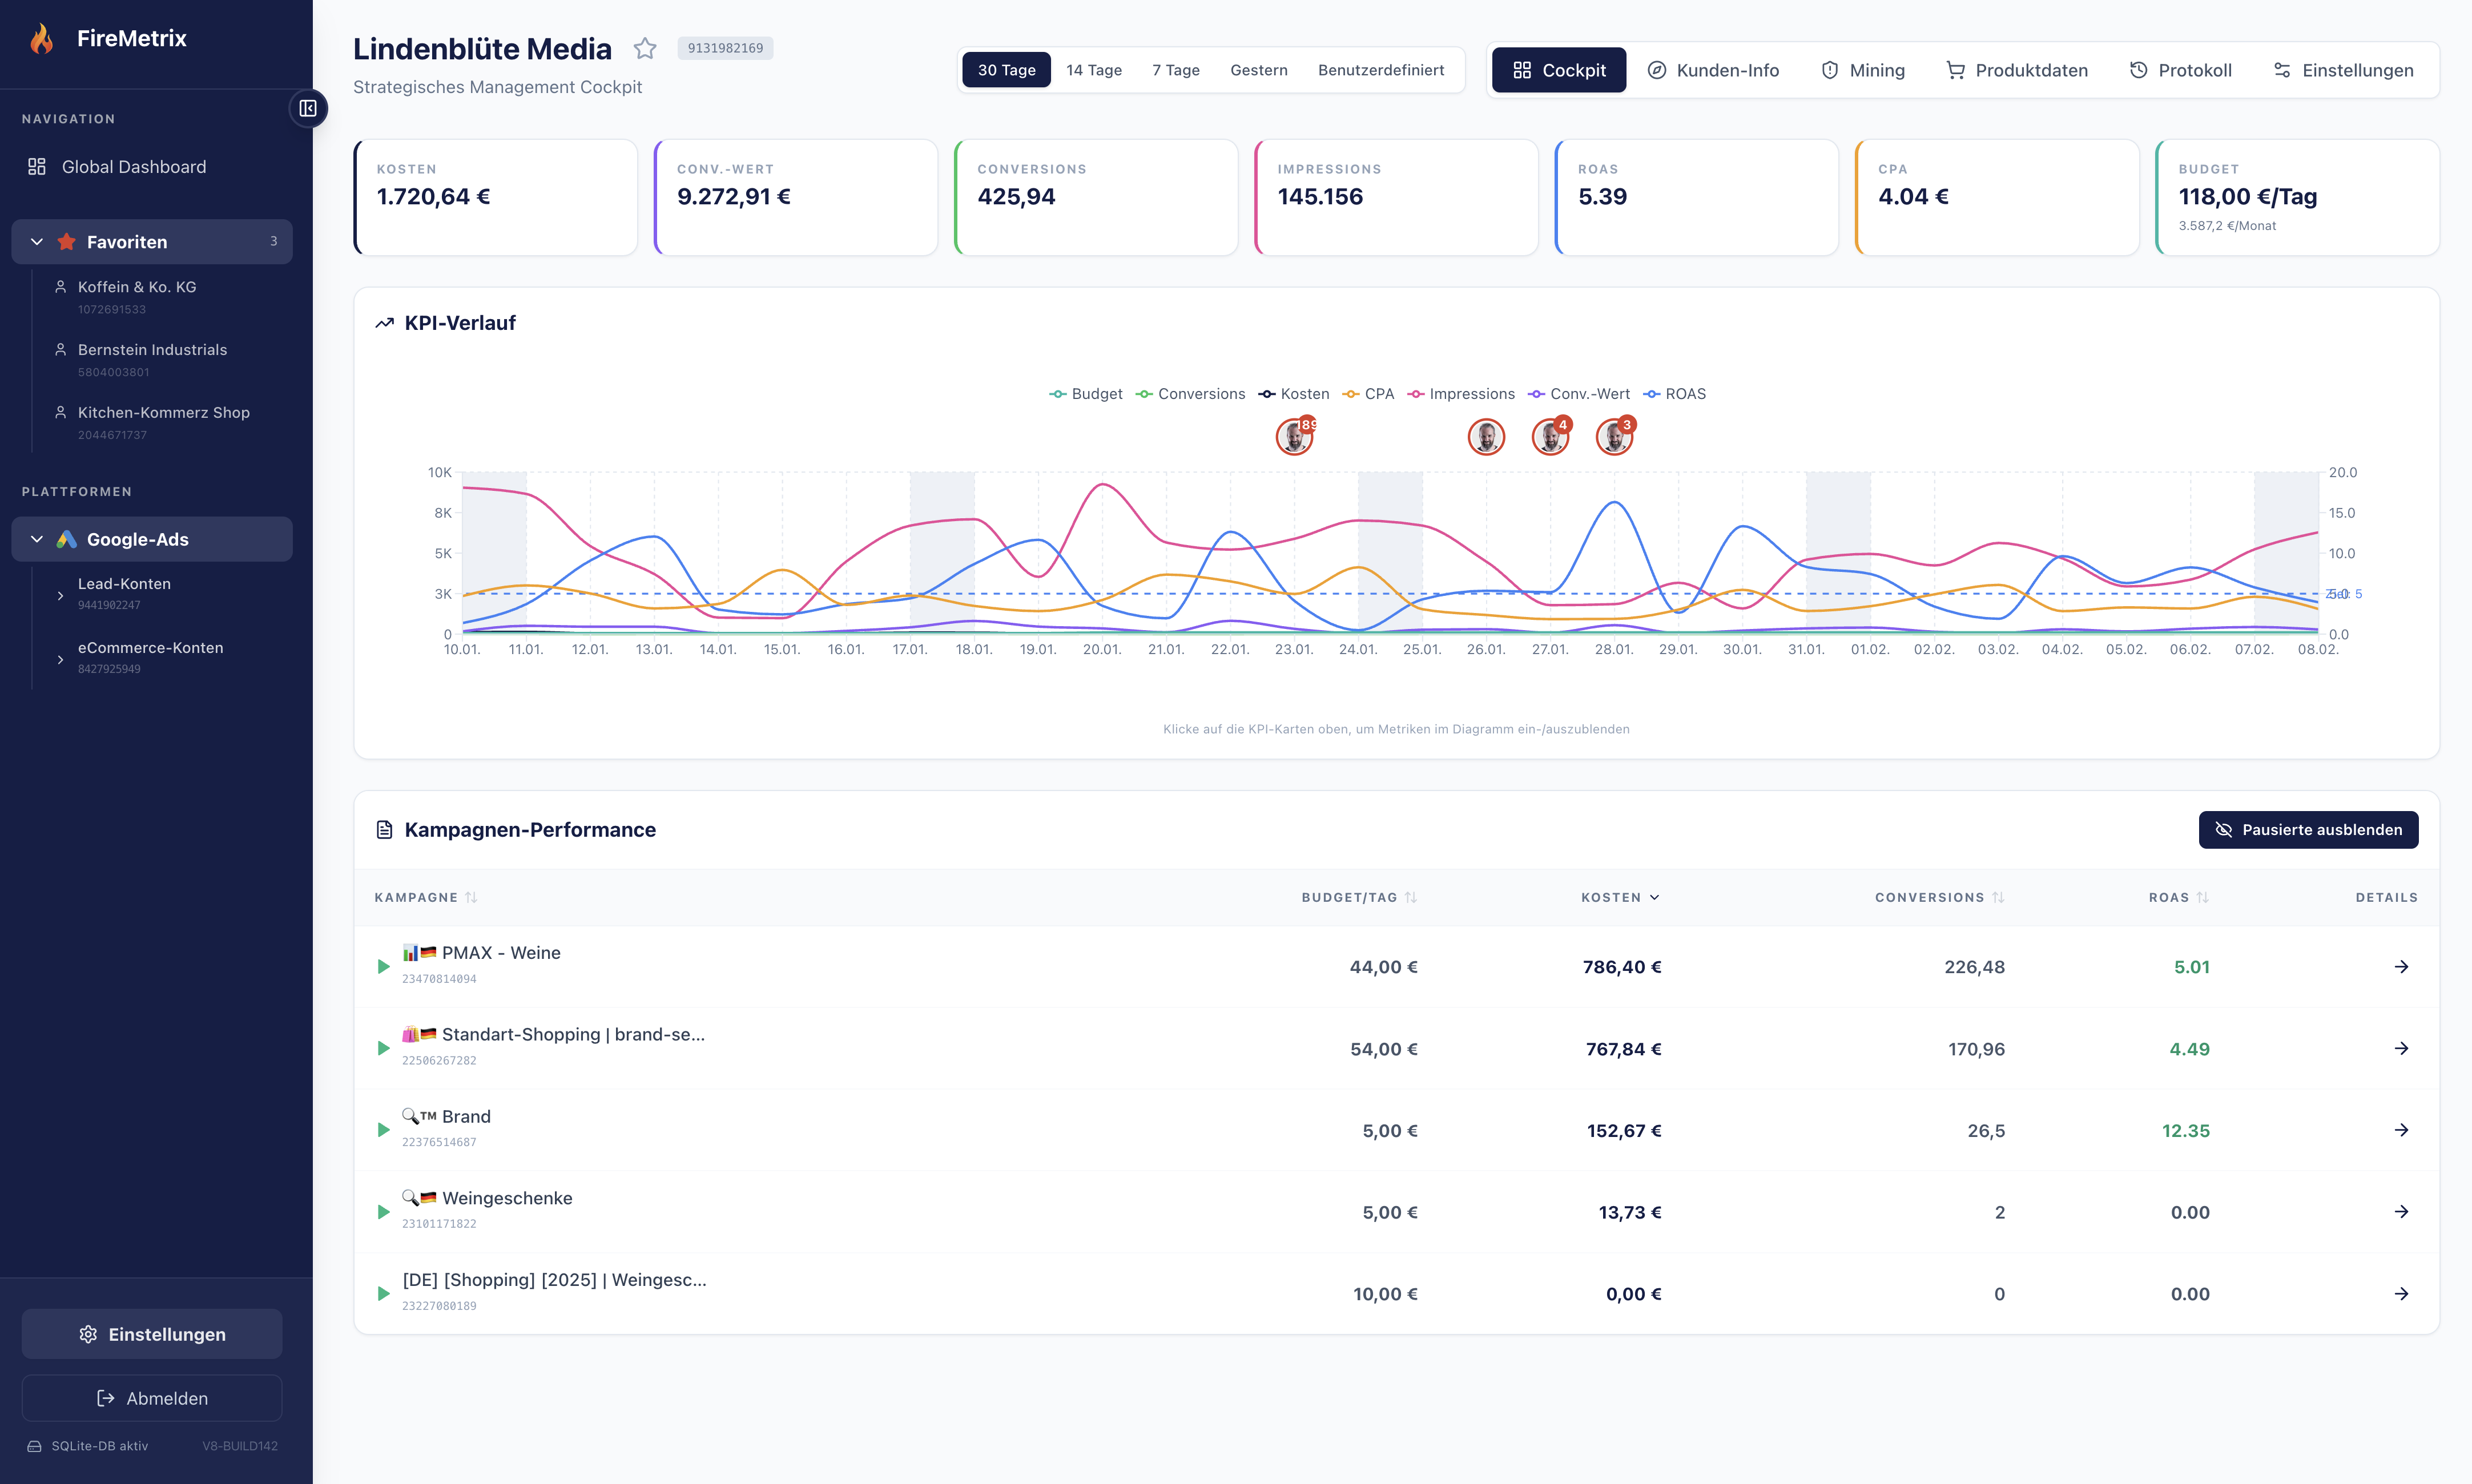Image resolution: width=2472 pixels, height=1484 pixels.
Task: Open details arrow for PMAX - Weine
Action: click(x=2401, y=966)
